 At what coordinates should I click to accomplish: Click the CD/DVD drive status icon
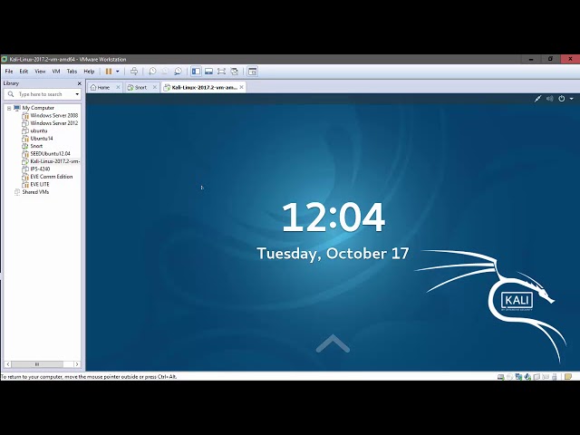[x=509, y=377]
